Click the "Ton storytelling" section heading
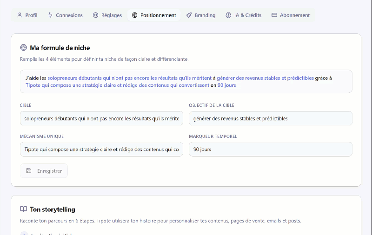 pyautogui.click(x=53, y=209)
